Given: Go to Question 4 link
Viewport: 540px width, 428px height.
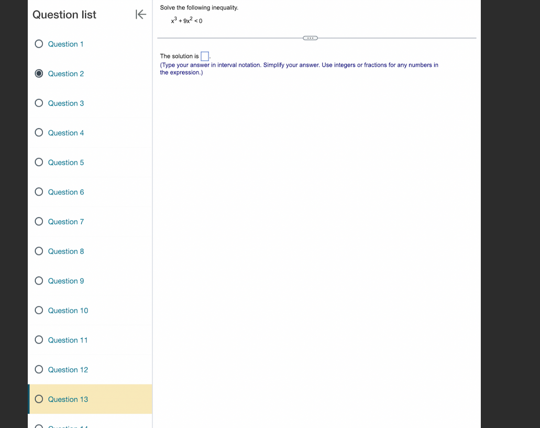Looking at the screenshot, I should pyautogui.click(x=66, y=133).
